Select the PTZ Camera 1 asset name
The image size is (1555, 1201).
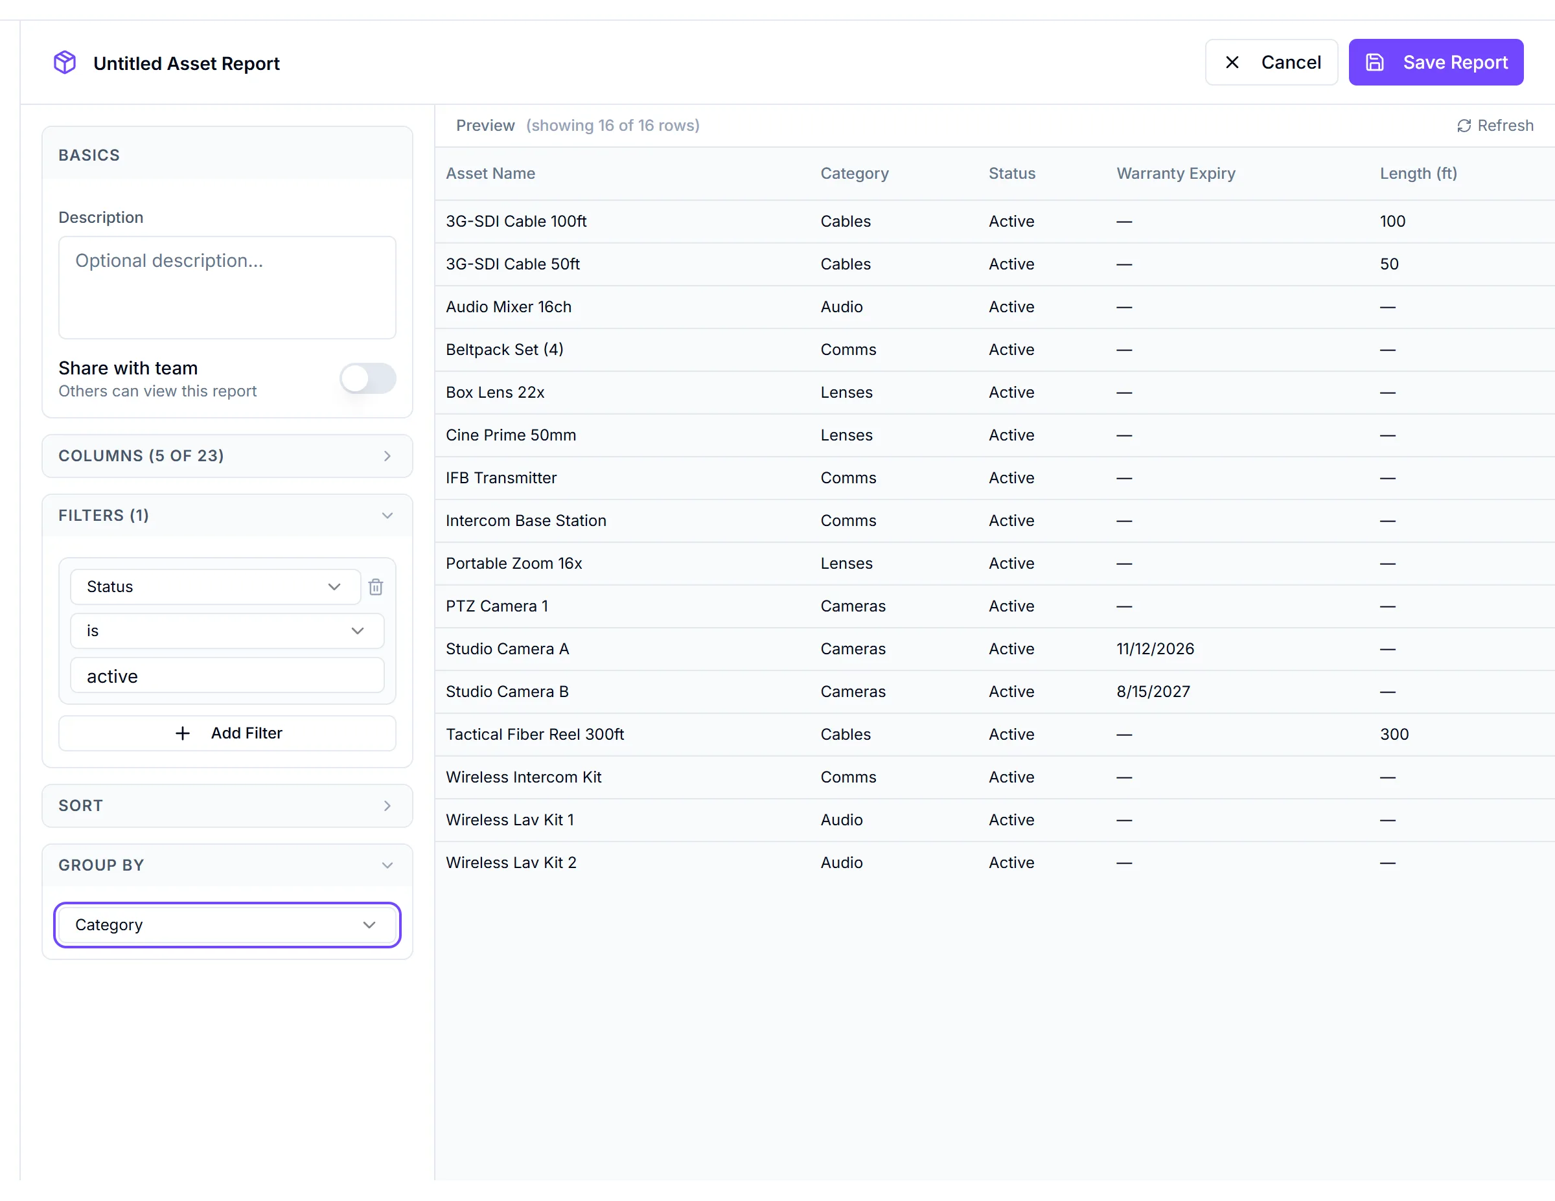[x=497, y=606]
